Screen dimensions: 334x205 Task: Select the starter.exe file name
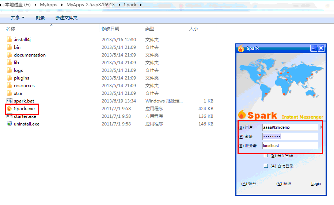[25, 116]
